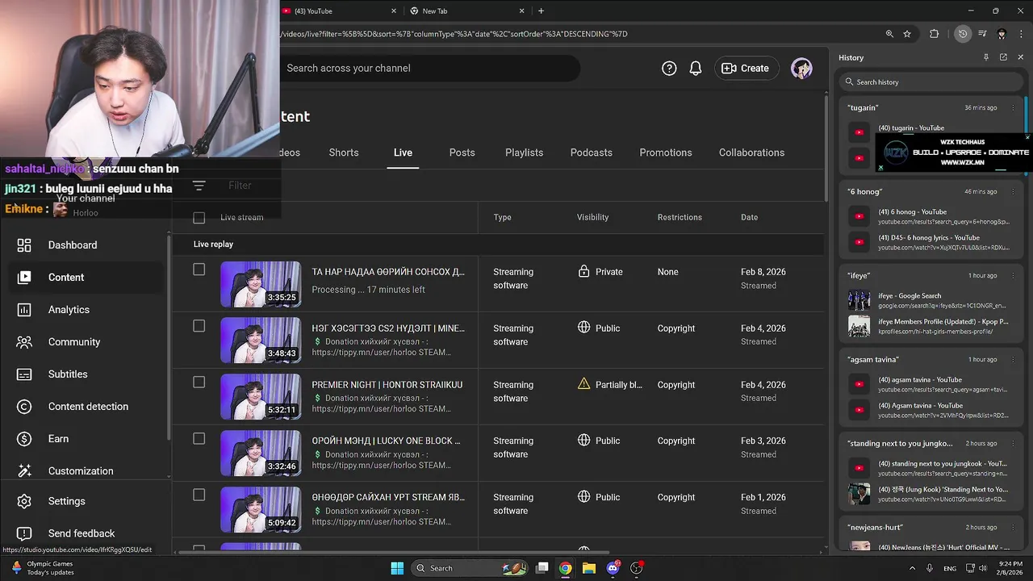The image size is (1033, 581).
Task: Click the Send feedback icon
Action: (24, 533)
